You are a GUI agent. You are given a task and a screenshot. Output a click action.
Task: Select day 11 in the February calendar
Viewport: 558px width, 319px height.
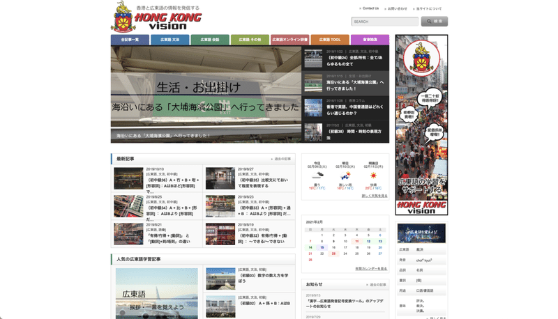[356, 241]
